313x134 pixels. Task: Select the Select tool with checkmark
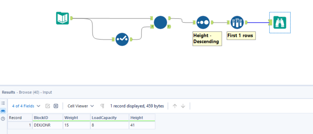click(x=122, y=39)
